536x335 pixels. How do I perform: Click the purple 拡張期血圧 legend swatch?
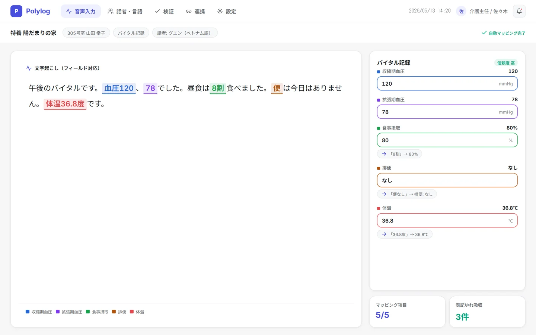(58, 312)
